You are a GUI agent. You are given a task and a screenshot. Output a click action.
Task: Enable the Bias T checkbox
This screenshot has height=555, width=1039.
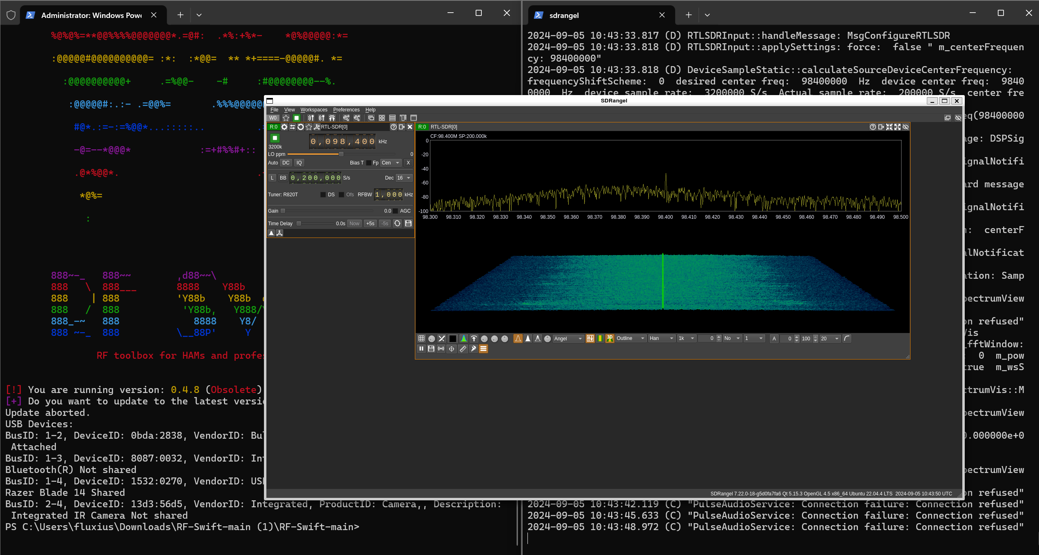click(369, 163)
